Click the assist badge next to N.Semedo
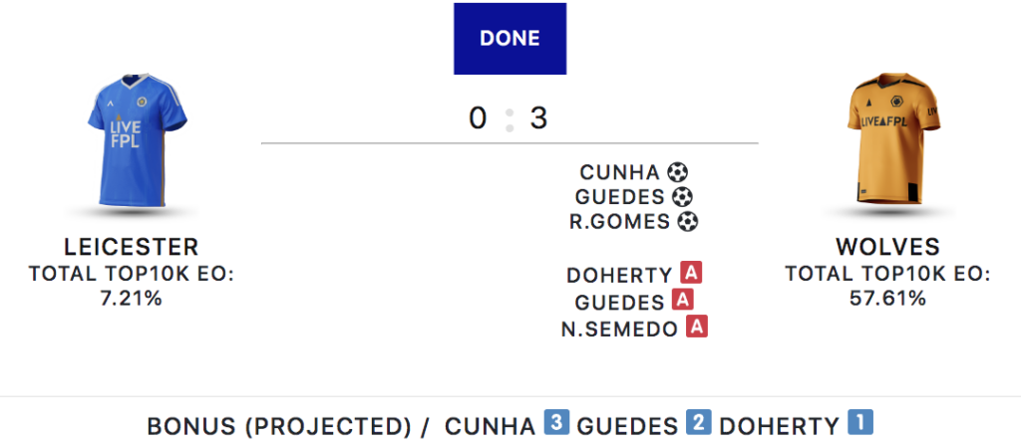Viewport: 1021px width, 447px height. pyautogui.click(x=697, y=327)
